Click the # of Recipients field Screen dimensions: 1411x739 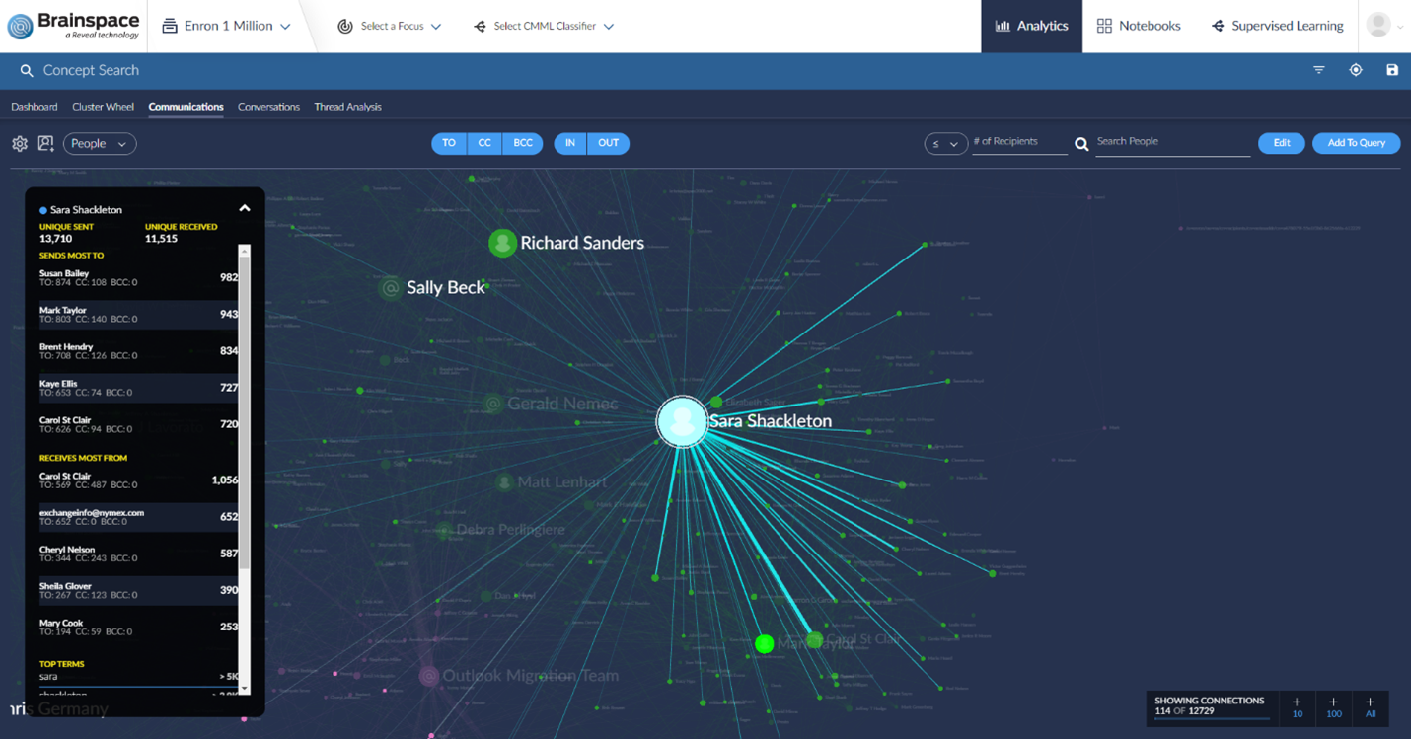[x=1019, y=143]
